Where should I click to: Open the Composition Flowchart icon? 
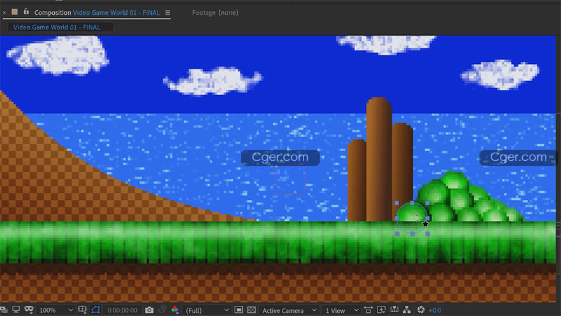[x=407, y=310]
